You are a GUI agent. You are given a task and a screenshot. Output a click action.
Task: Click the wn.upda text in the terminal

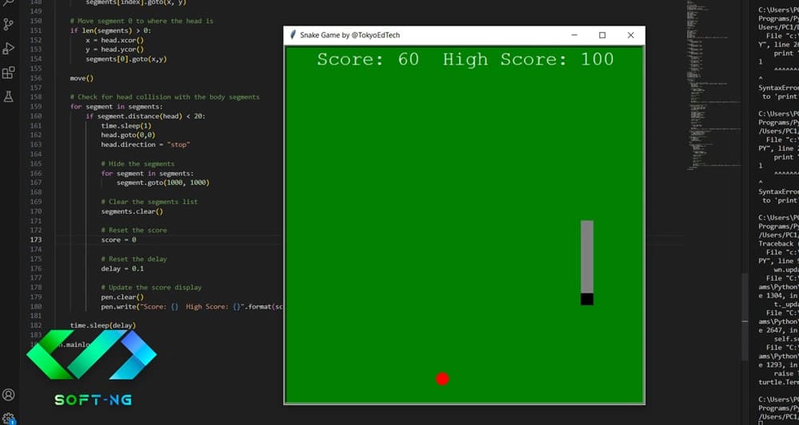(786, 270)
